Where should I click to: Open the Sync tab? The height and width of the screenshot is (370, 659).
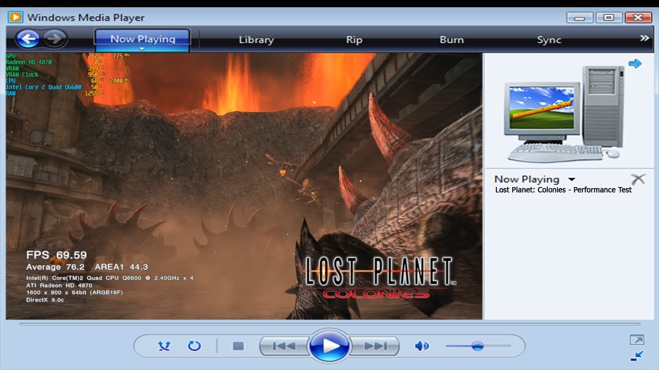(x=549, y=40)
